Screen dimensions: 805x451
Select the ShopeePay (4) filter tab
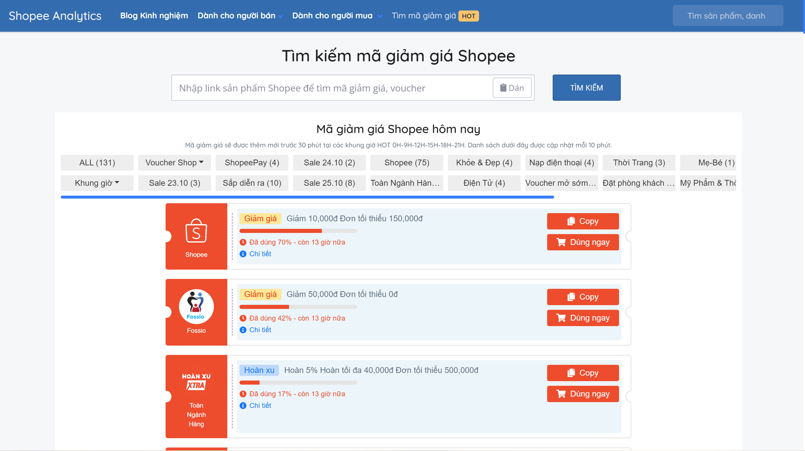(252, 162)
